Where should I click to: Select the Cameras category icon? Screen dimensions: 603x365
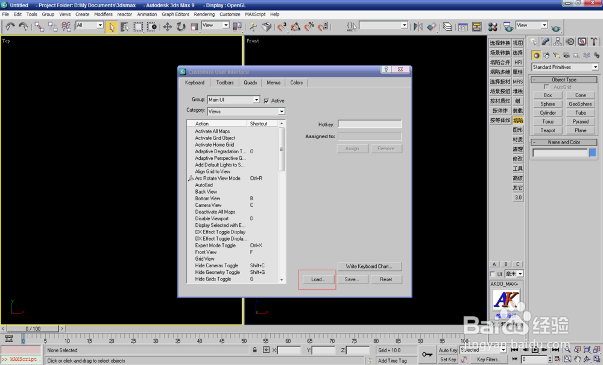(566, 55)
